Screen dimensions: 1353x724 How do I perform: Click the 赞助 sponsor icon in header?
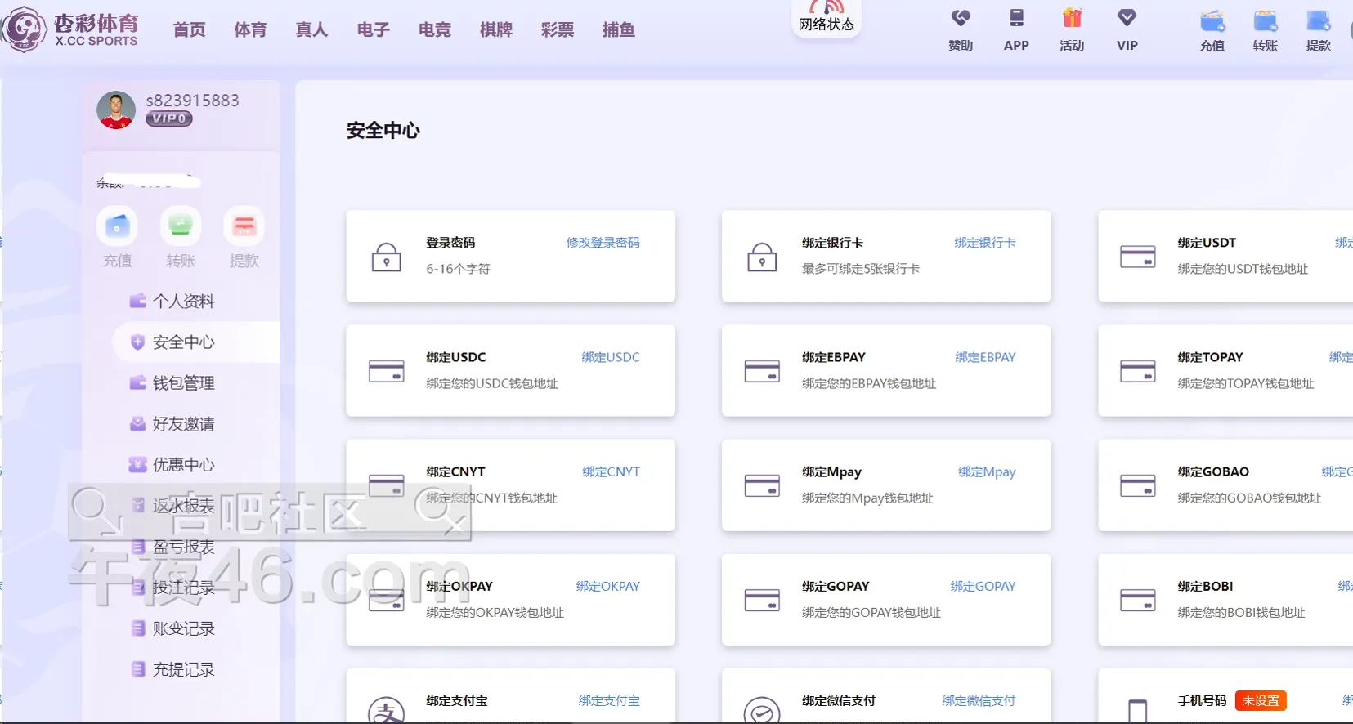click(x=961, y=19)
